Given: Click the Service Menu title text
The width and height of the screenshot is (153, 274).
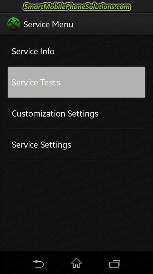Looking at the screenshot, I should tap(48, 25).
